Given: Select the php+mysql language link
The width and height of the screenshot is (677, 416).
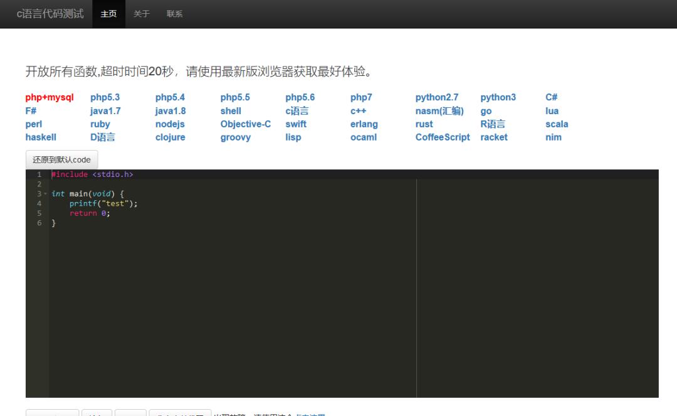Looking at the screenshot, I should tap(50, 97).
